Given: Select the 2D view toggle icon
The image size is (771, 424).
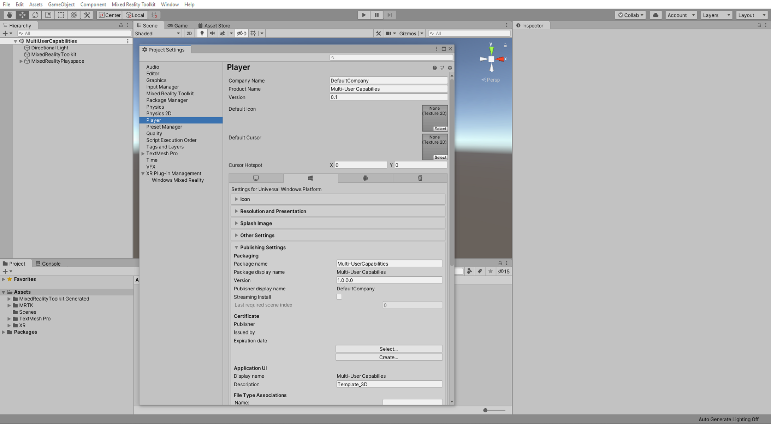Looking at the screenshot, I should 189,33.
